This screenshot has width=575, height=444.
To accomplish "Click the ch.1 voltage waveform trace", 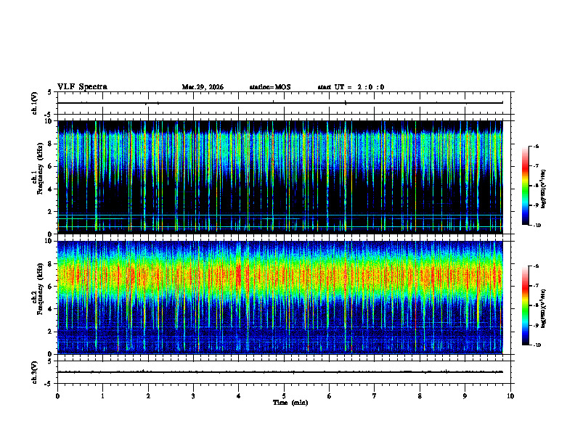I will (x=280, y=103).
